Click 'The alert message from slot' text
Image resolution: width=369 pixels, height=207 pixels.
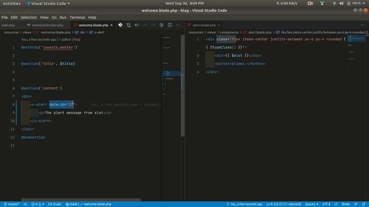point(74,113)
